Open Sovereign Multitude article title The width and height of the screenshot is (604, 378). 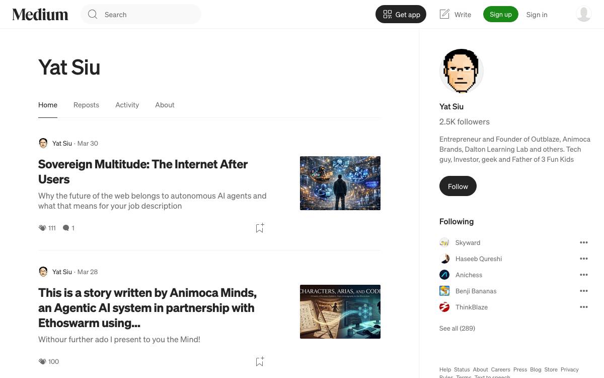point(143,171)
